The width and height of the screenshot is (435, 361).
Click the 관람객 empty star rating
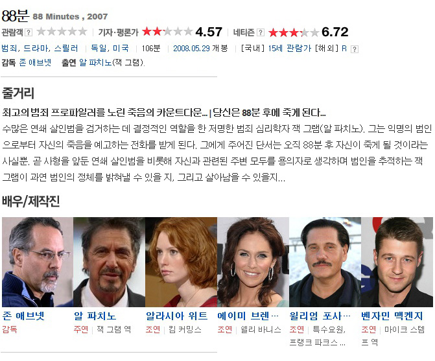[x=62, y=32]
